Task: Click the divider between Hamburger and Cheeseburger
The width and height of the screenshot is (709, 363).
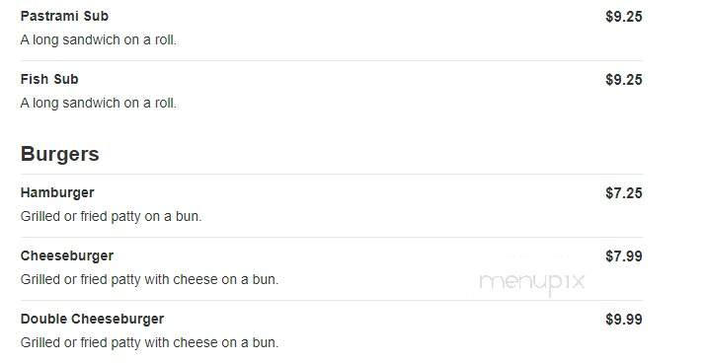Action: pyautogui.click(x=332, y=238)
